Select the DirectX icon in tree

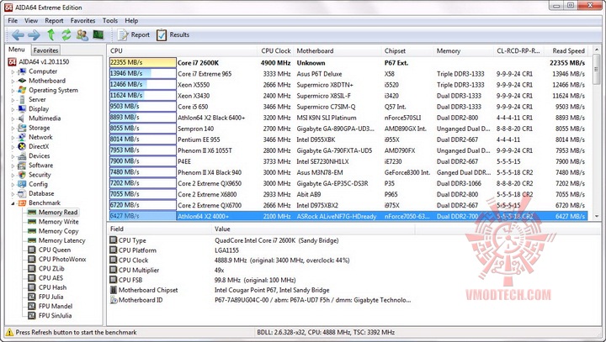[x=22, y=147]
